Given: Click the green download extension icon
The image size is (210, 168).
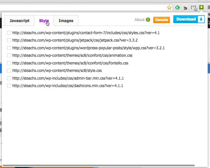Looking at the screenshot, I should tap(201, 7).
